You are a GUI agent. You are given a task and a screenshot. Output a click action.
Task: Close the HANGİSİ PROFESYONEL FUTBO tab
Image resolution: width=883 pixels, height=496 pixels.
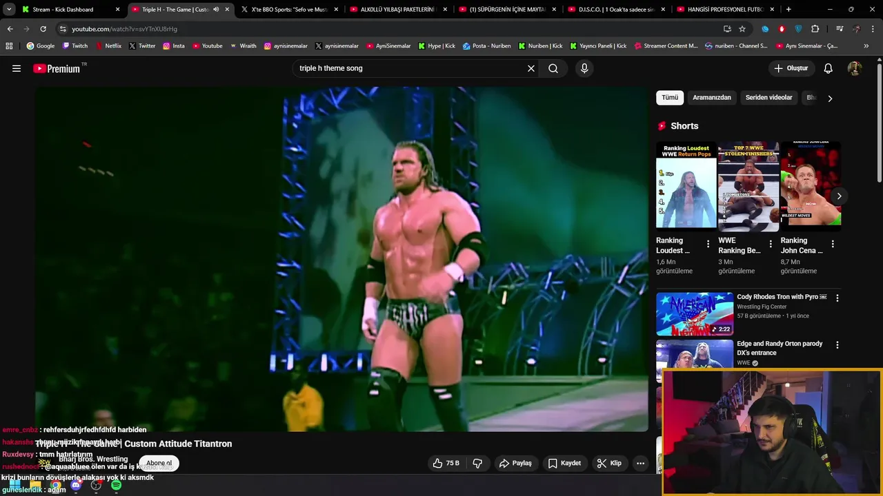pyautogui.click(x=772, y=10)
